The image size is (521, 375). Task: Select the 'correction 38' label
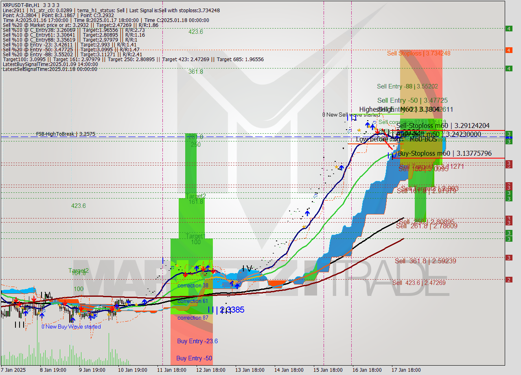(193, 285)
